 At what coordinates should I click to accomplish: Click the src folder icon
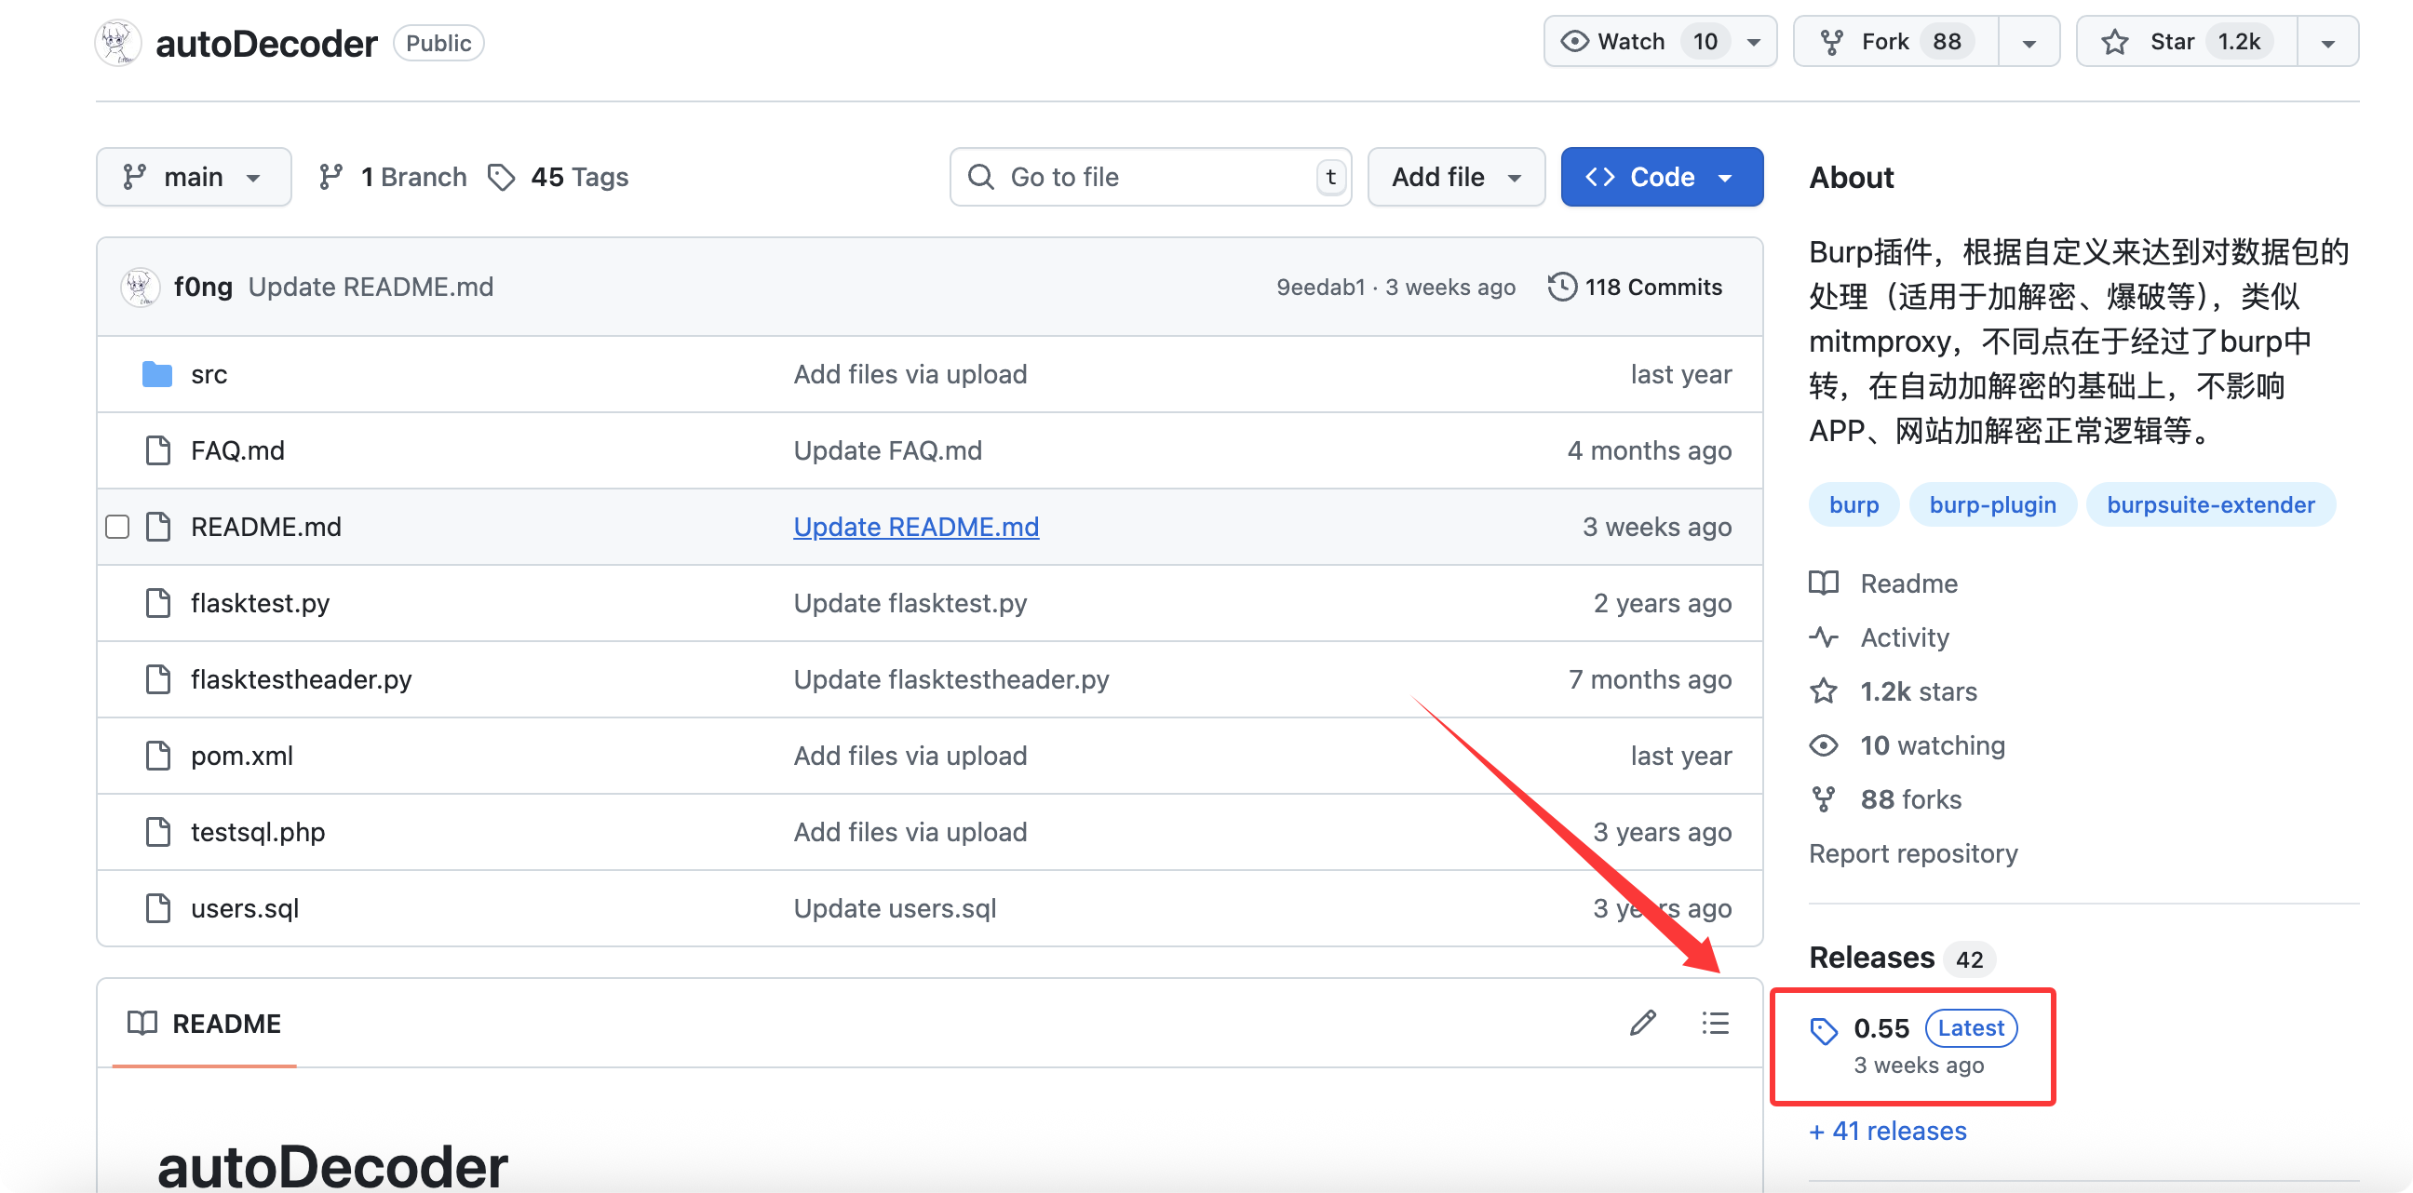156,374
